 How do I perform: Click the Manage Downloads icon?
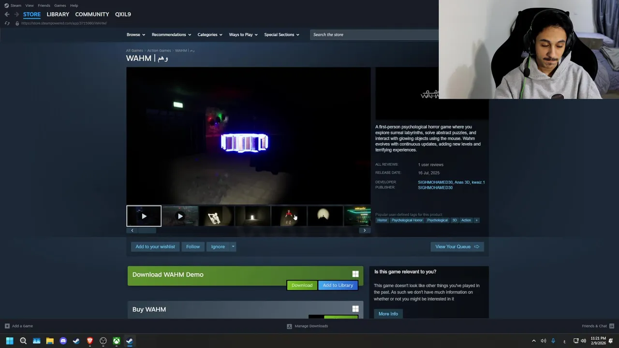[x=289, y=326]
